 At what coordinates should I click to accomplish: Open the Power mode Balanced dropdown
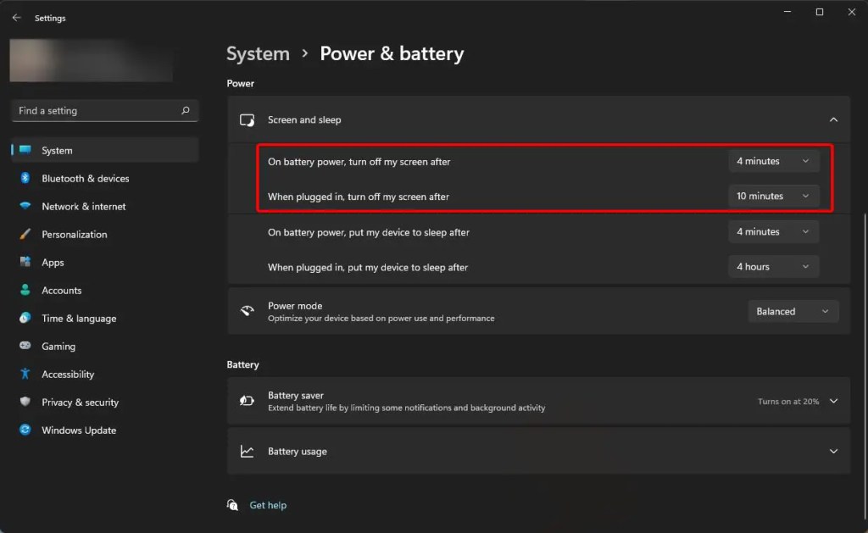(793, 312)
